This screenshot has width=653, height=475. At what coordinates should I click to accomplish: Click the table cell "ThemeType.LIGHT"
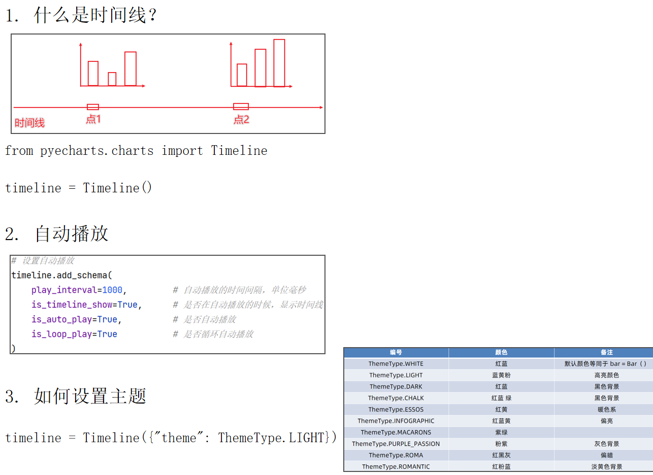pos(396,375)
